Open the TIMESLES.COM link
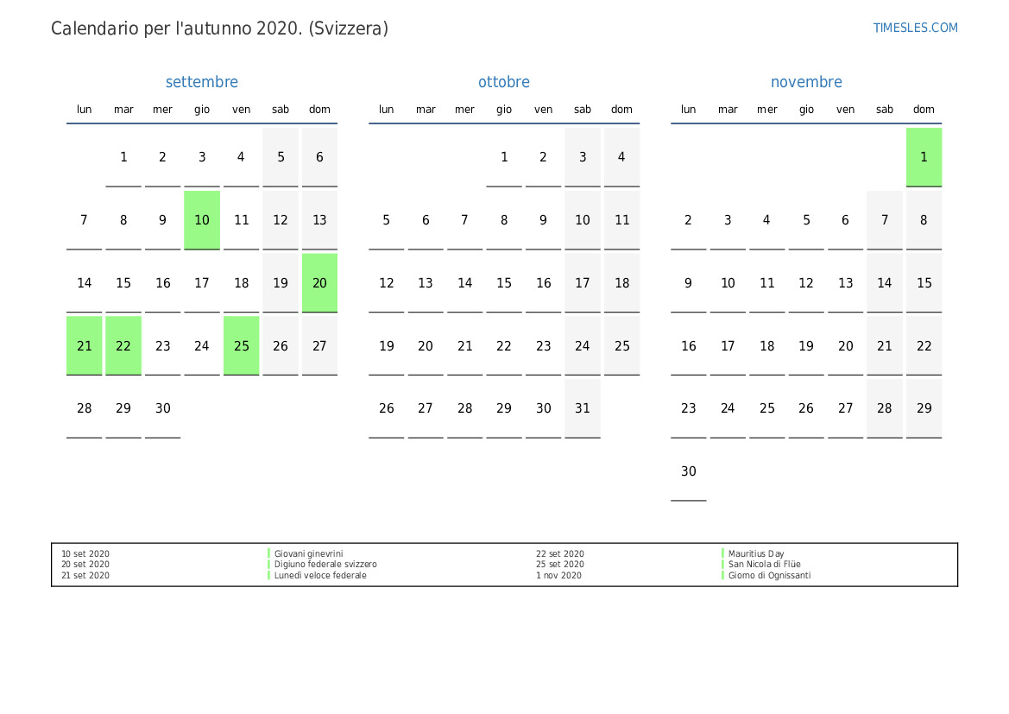The width and height of the screenshot is (1009, 714). pyautogui.click(x=915, y=28)
